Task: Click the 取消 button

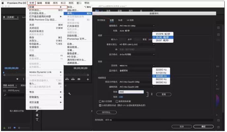Action: 182,127
